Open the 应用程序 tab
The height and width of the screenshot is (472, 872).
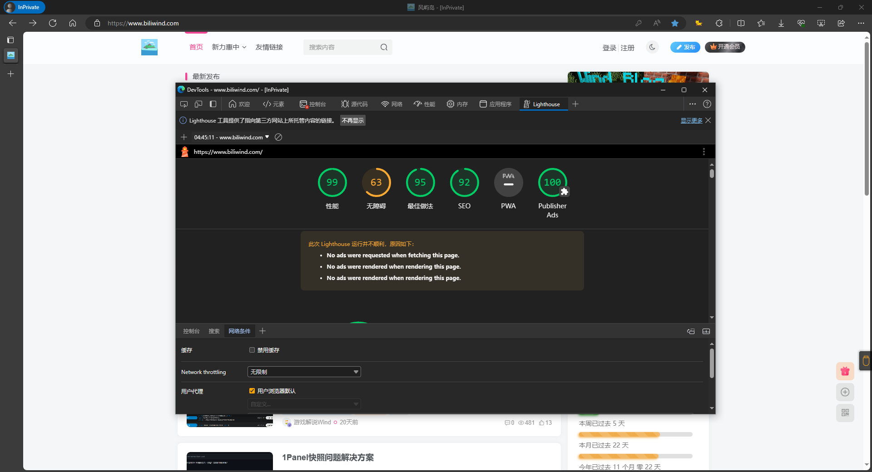click(x=495, y=104)
